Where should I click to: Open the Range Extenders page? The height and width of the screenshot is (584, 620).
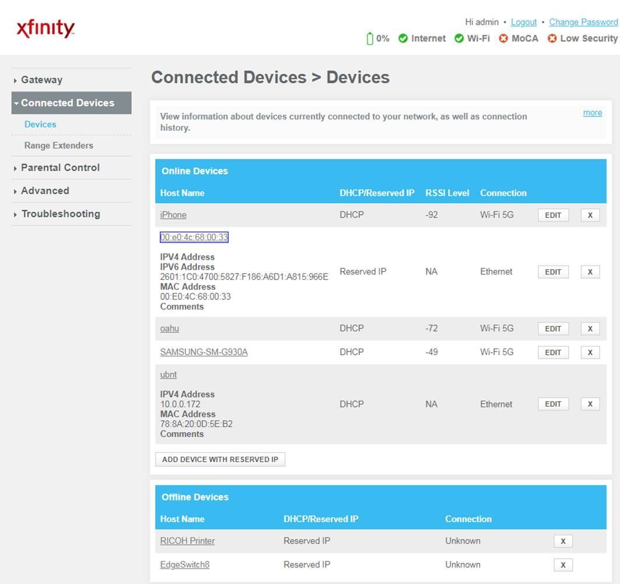(58, 145)
